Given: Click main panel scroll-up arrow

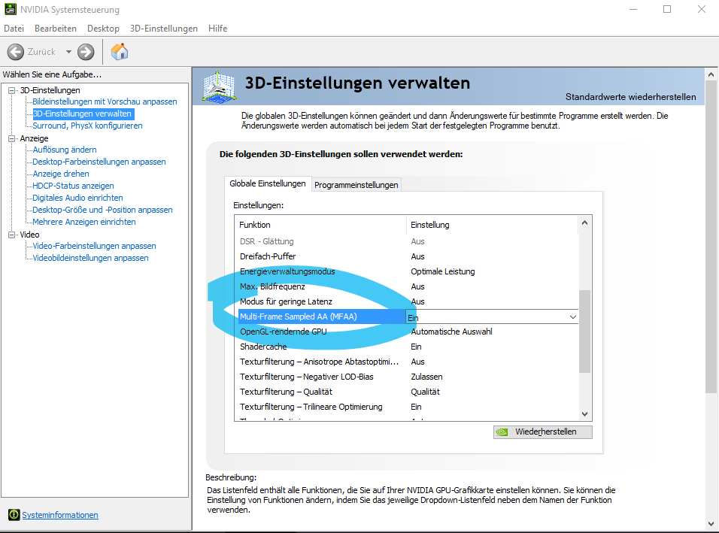Looking at the screenshot, I should click(x=711, y=74).
